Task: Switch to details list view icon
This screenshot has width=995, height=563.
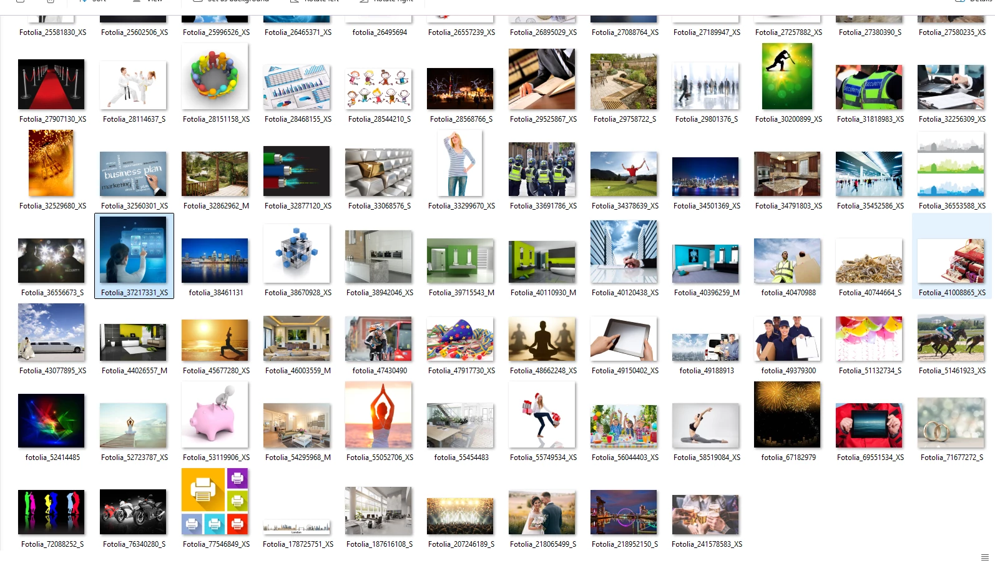Action: pos(985,557)
